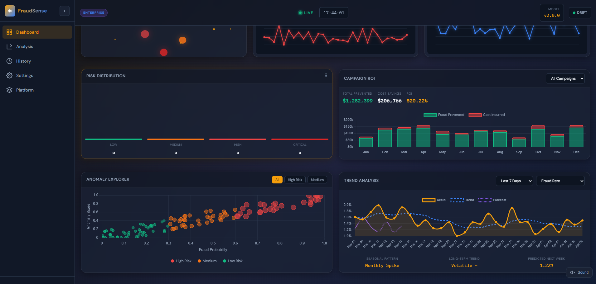
Task: Select the High Risk filter tab
Action: [295, 180]
